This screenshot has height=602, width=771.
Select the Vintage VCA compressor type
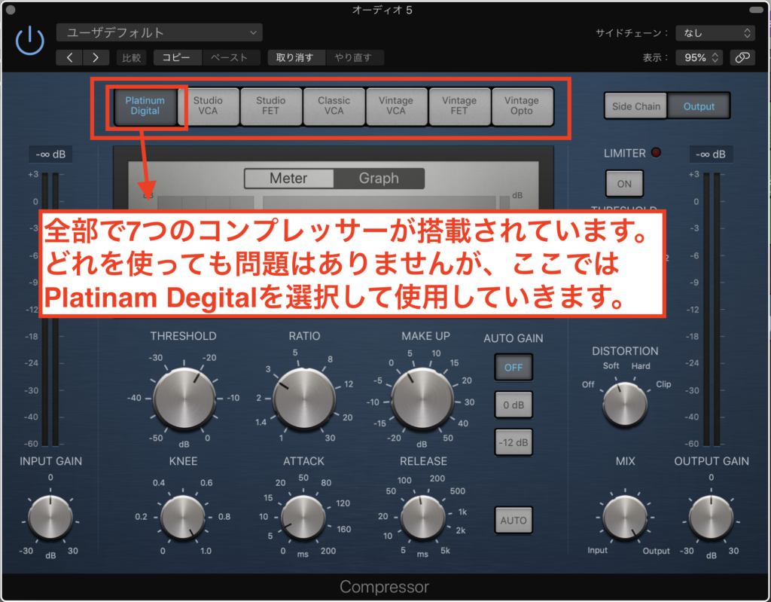coord(396,105)
